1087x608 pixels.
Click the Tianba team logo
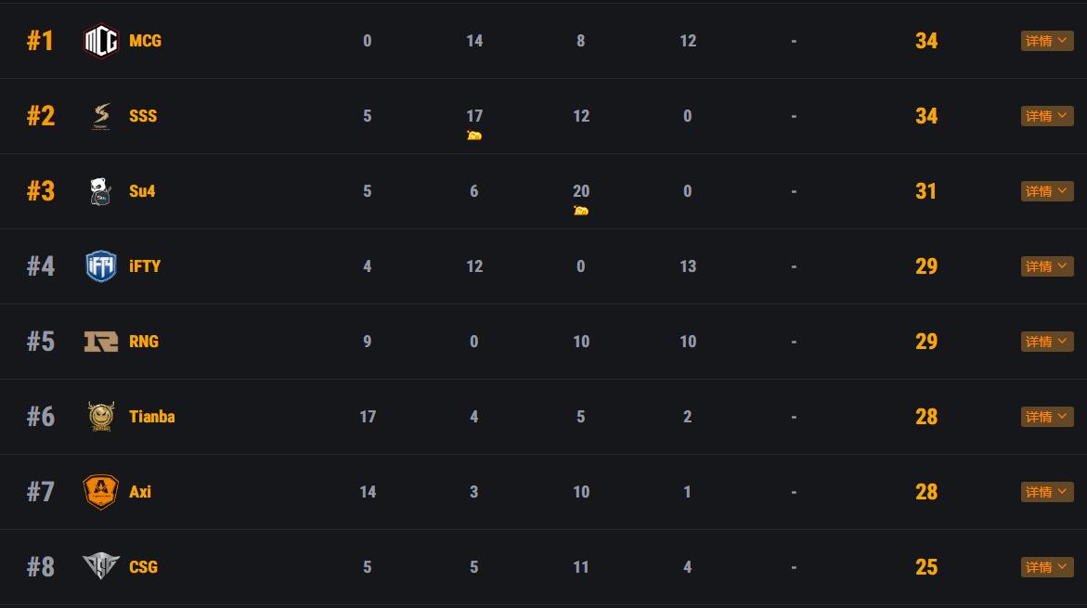click(101, 417)
